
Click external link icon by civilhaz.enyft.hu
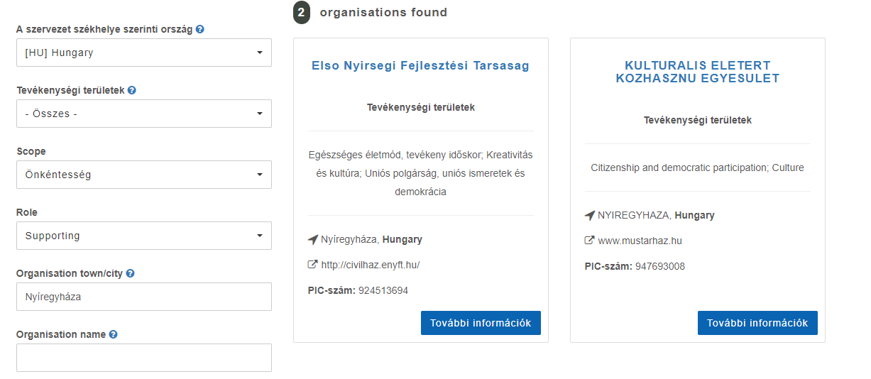coord(312,265)
